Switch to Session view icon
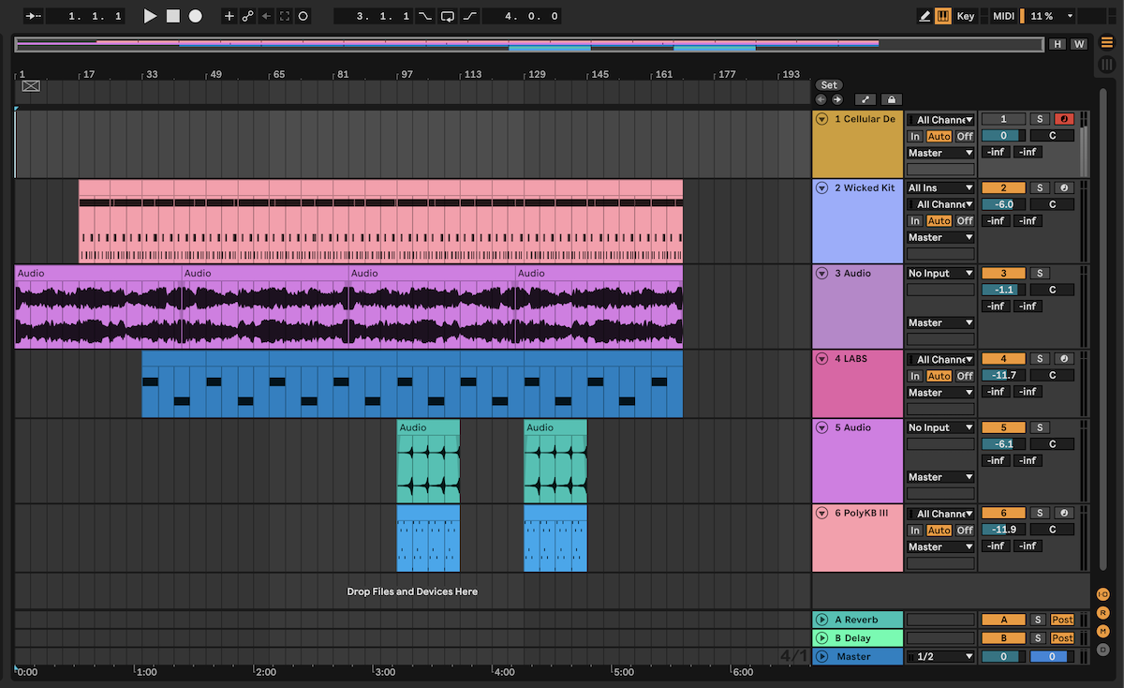Screen dimensions: 1124x688 pyautogui.click(x=1107, y=64)
